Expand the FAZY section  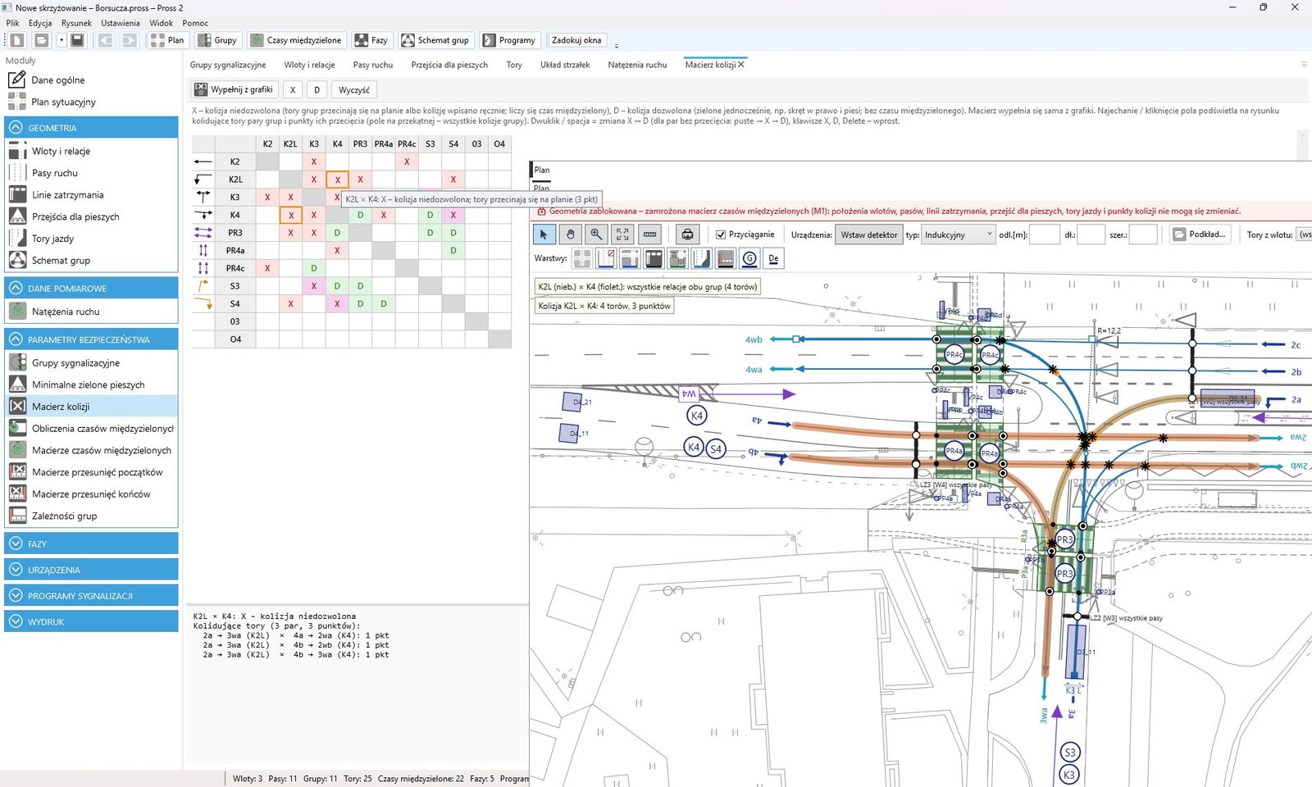click(91, 544)
